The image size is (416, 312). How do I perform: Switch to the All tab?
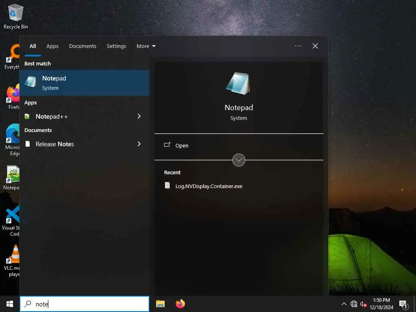(x=32, y=46)
